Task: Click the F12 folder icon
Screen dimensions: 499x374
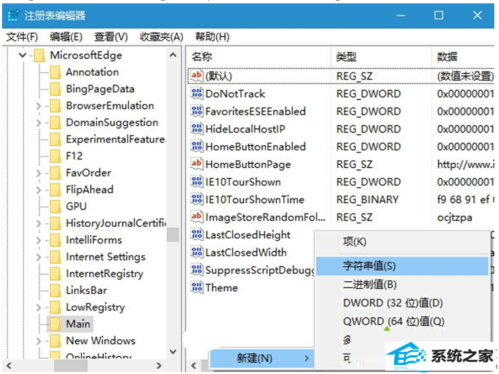Action: (55, 156)
